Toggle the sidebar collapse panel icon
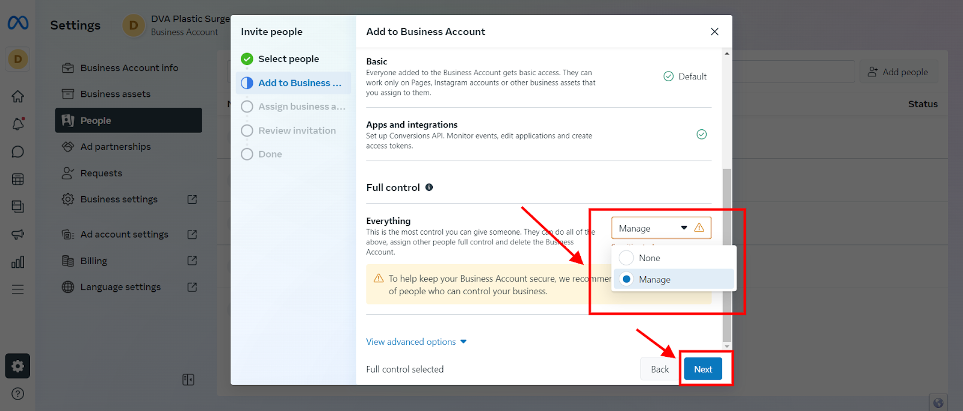Image resolution: width=963 pixels, height=411 pixels. click(x=188, y=380)
